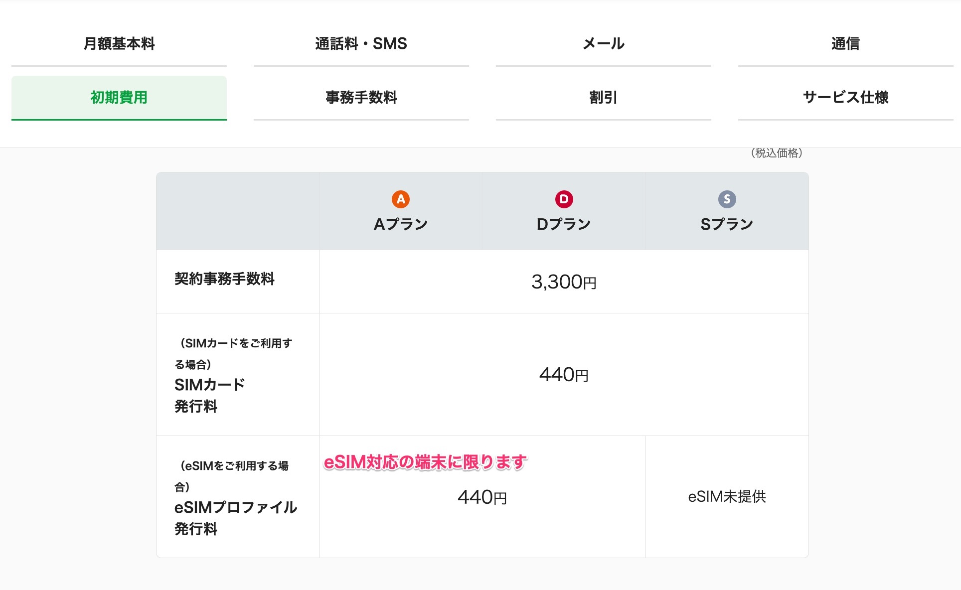Go to the 通信 tab

(x=845, y=44)
